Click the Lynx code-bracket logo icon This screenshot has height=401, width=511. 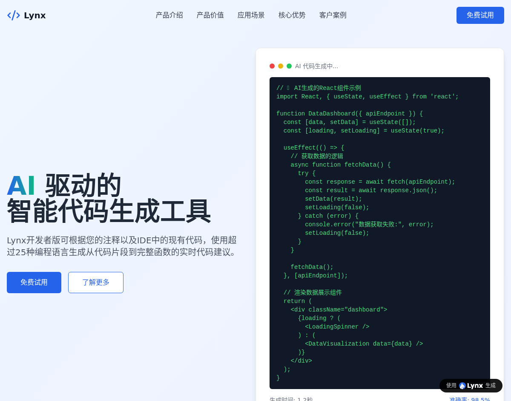(14, 15)
